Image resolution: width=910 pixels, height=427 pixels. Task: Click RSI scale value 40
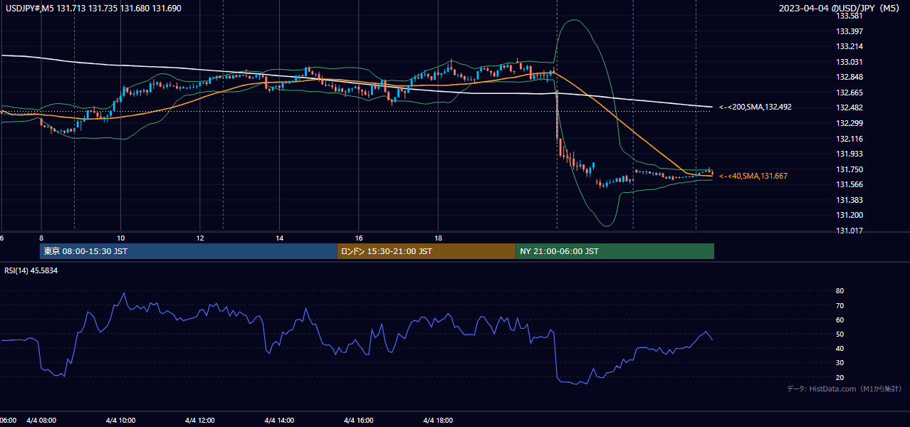pyautogui.click(x=840, y=348)
